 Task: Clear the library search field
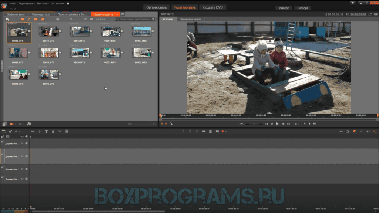[x=153, y=19]
